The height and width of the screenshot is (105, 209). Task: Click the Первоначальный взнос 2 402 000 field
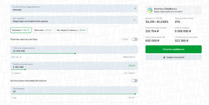click(74, 66)
